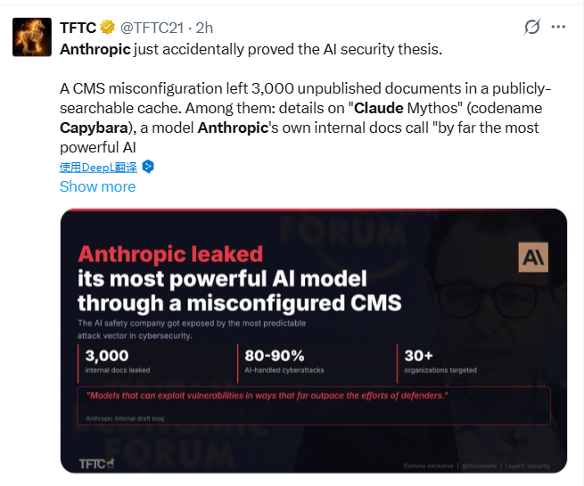584x486 pixels.
Task: Click the TFTC logo in image footer
Action: tap(96, 463)
